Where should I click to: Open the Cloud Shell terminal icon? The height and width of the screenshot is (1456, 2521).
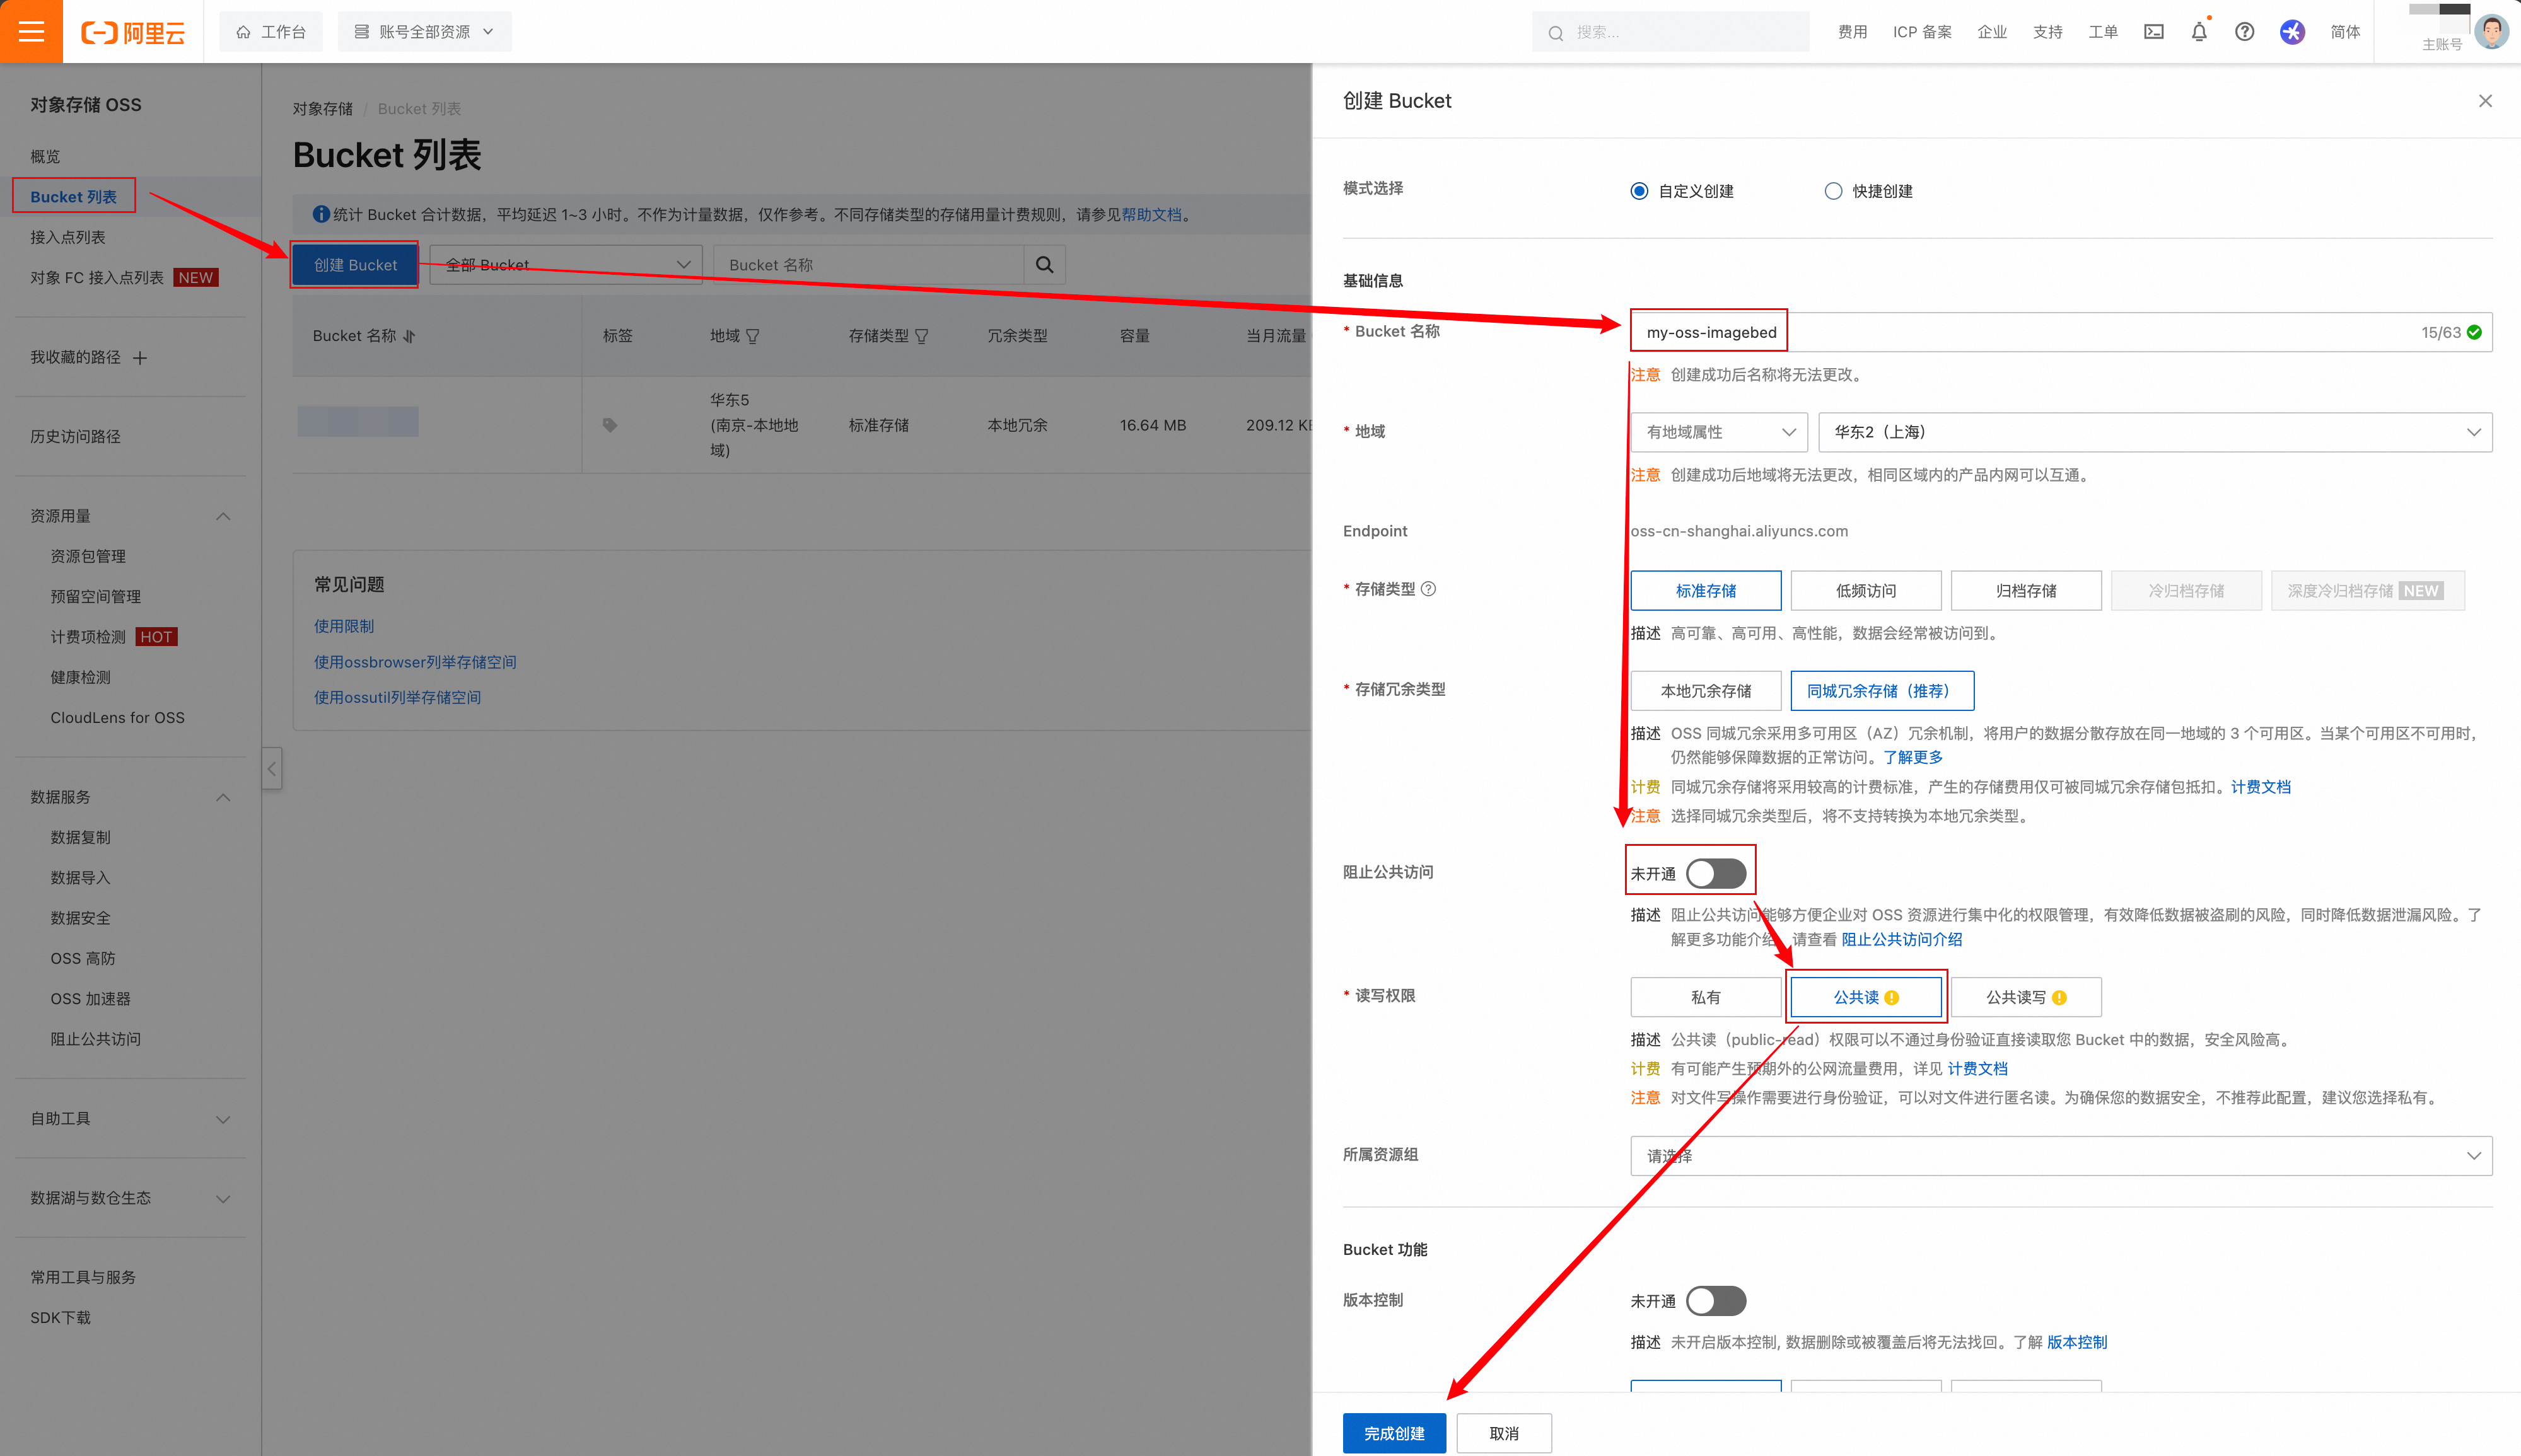click(2154, 32)
